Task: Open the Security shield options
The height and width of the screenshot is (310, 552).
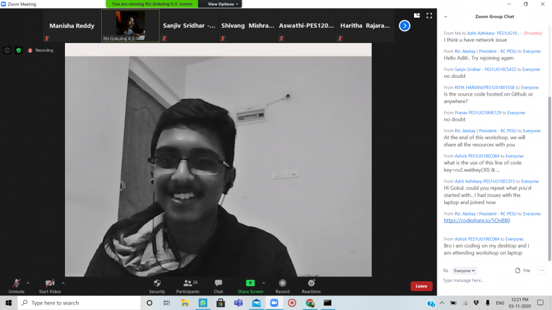Action: pos(157,285)
